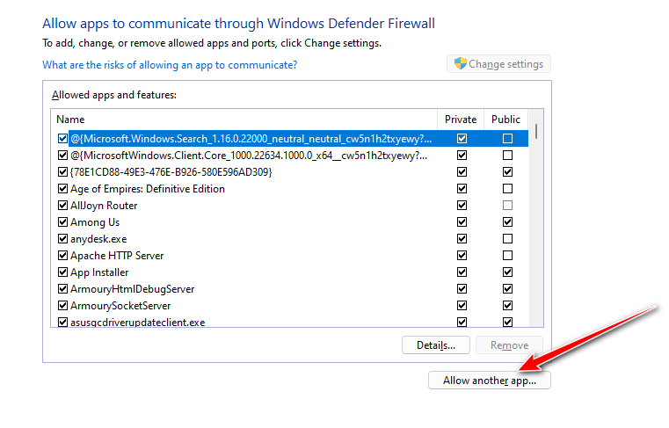669x428 pixels.
Task: Select the asusgcdriverupdateclient.exe entry
Action: [137, 323]
